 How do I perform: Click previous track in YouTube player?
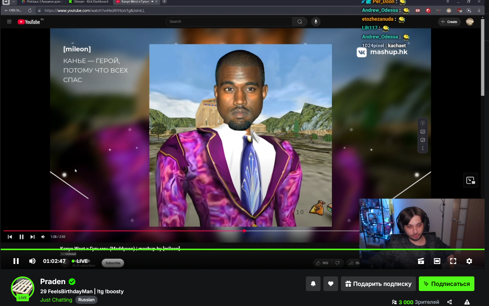point(10,237)
